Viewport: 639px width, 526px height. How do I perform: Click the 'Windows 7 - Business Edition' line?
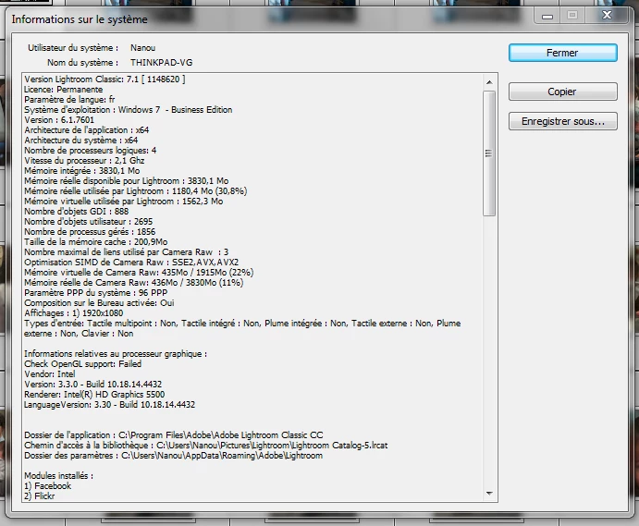(129, 110)
